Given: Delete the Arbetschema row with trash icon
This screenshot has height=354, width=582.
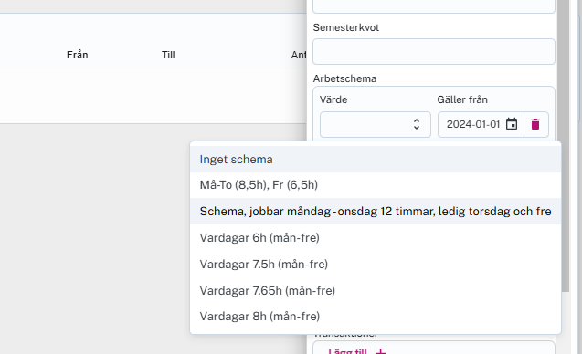Looking at the screenshot, I should pyautogui.click(x=535, y=125).
